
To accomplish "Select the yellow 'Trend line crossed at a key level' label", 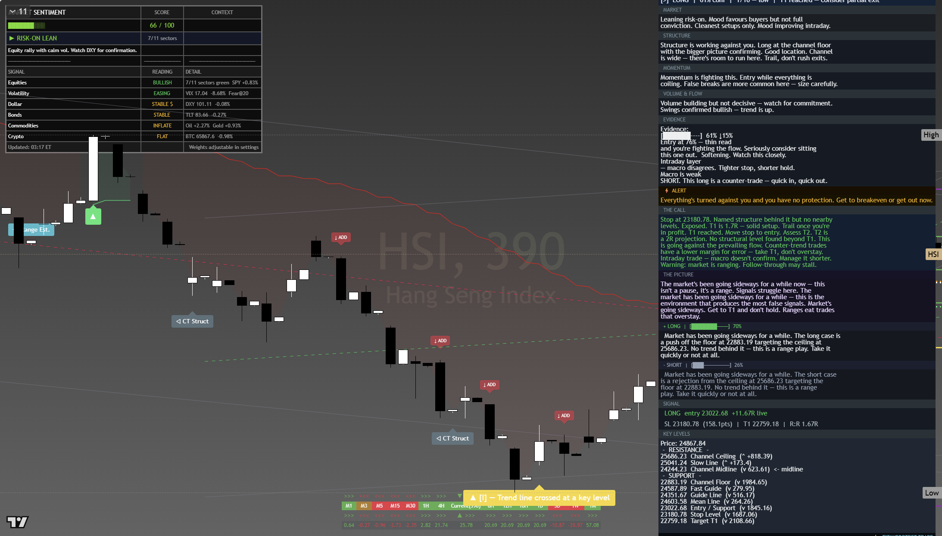I will pos(539,498).
